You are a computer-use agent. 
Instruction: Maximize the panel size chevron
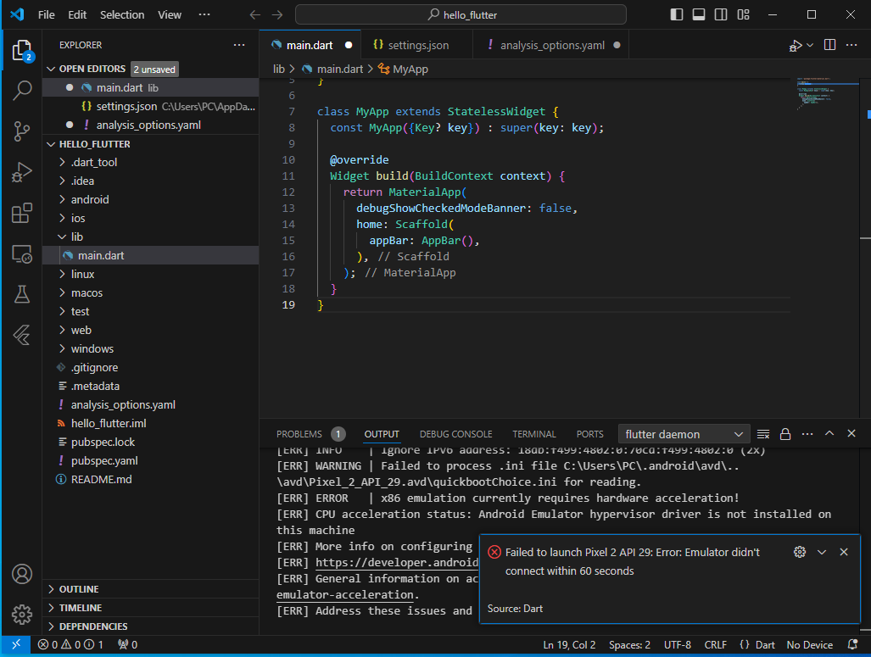pyautogui.click(x=829, y=434)
